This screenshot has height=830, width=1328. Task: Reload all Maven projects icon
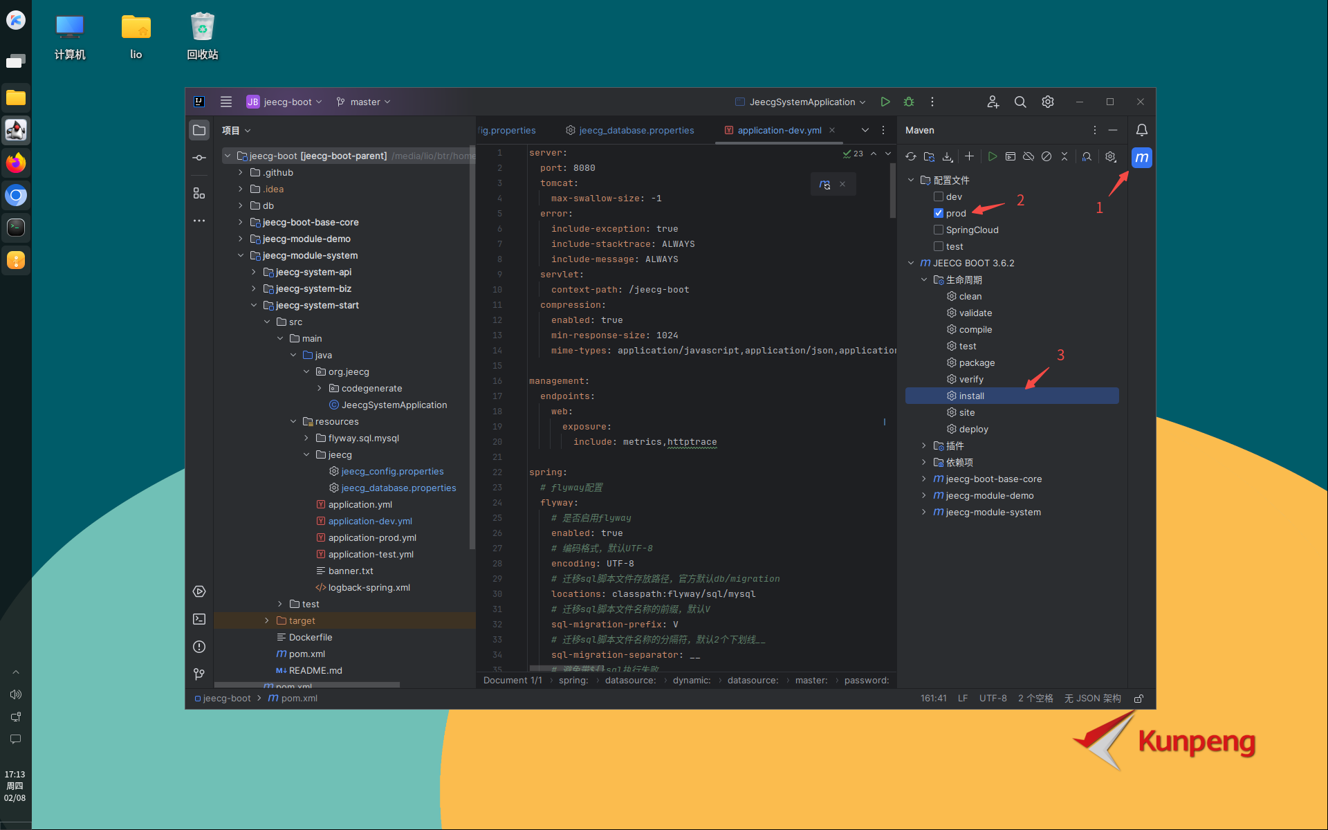tap(911, 156)
